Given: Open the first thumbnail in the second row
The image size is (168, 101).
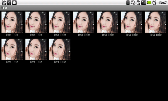Looking at the screenshot, I should tap(12, 49).
